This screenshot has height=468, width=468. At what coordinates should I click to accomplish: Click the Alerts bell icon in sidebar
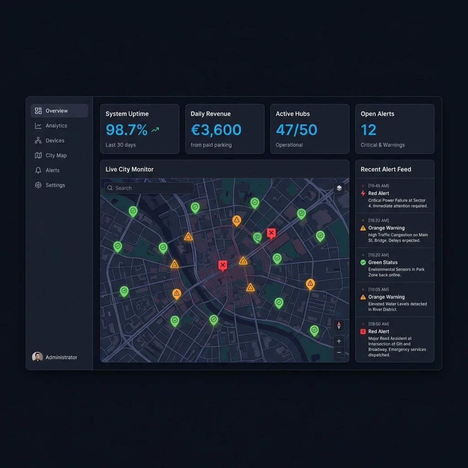coord(38,170)
